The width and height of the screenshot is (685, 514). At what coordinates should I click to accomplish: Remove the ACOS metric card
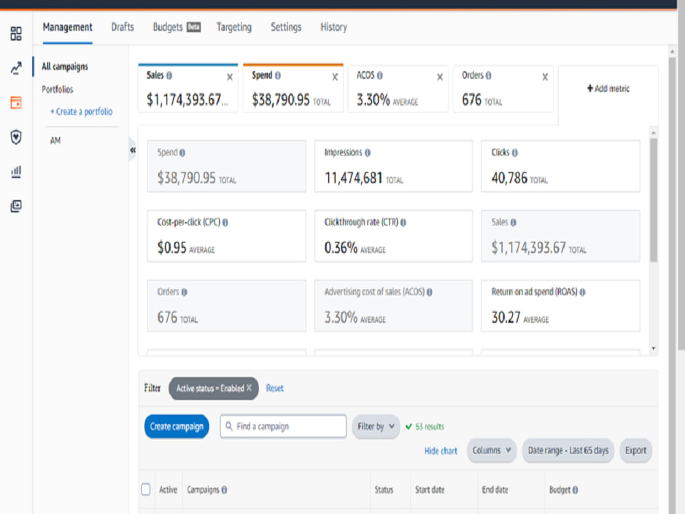pos(440,77)
